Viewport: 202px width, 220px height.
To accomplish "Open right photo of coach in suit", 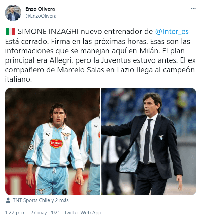I will (x=149, y=141).
